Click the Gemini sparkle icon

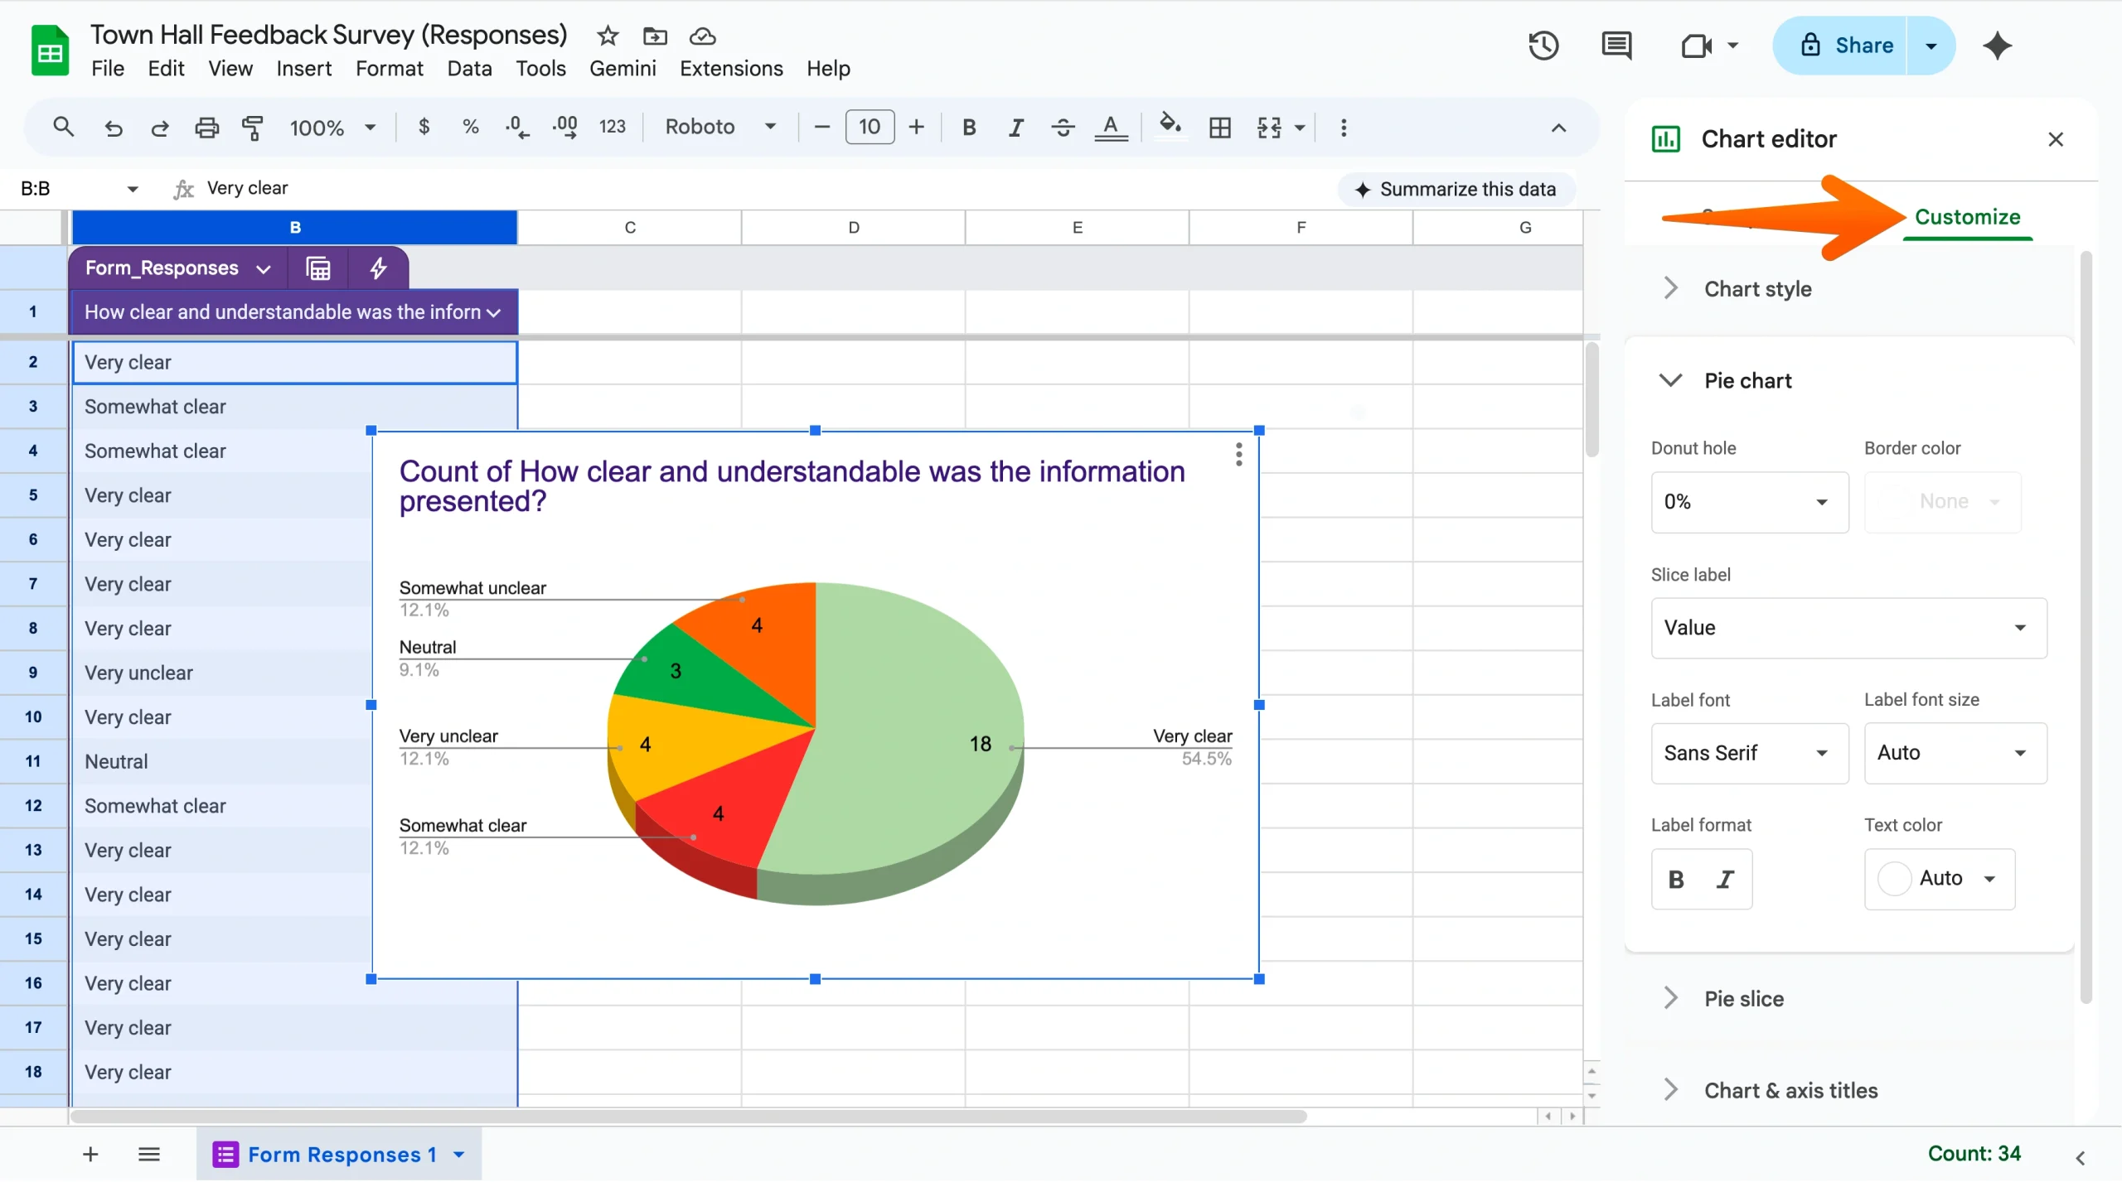[x=1998, y=45]
